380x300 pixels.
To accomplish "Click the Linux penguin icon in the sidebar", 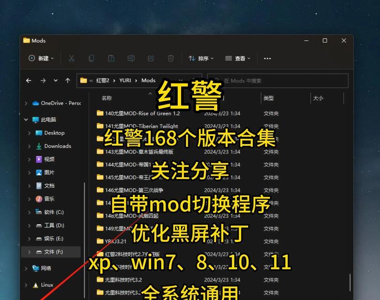I will (x=36, y=285).
